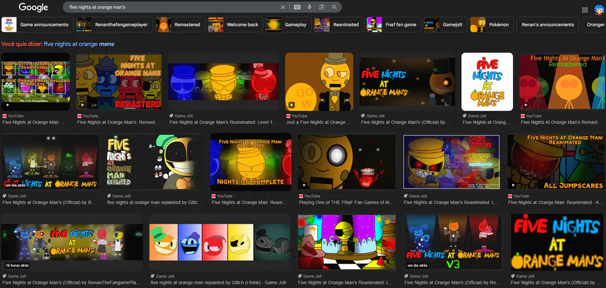Open the Google homepage via the logo
606x288 pixels.
[x=33, y=7]
